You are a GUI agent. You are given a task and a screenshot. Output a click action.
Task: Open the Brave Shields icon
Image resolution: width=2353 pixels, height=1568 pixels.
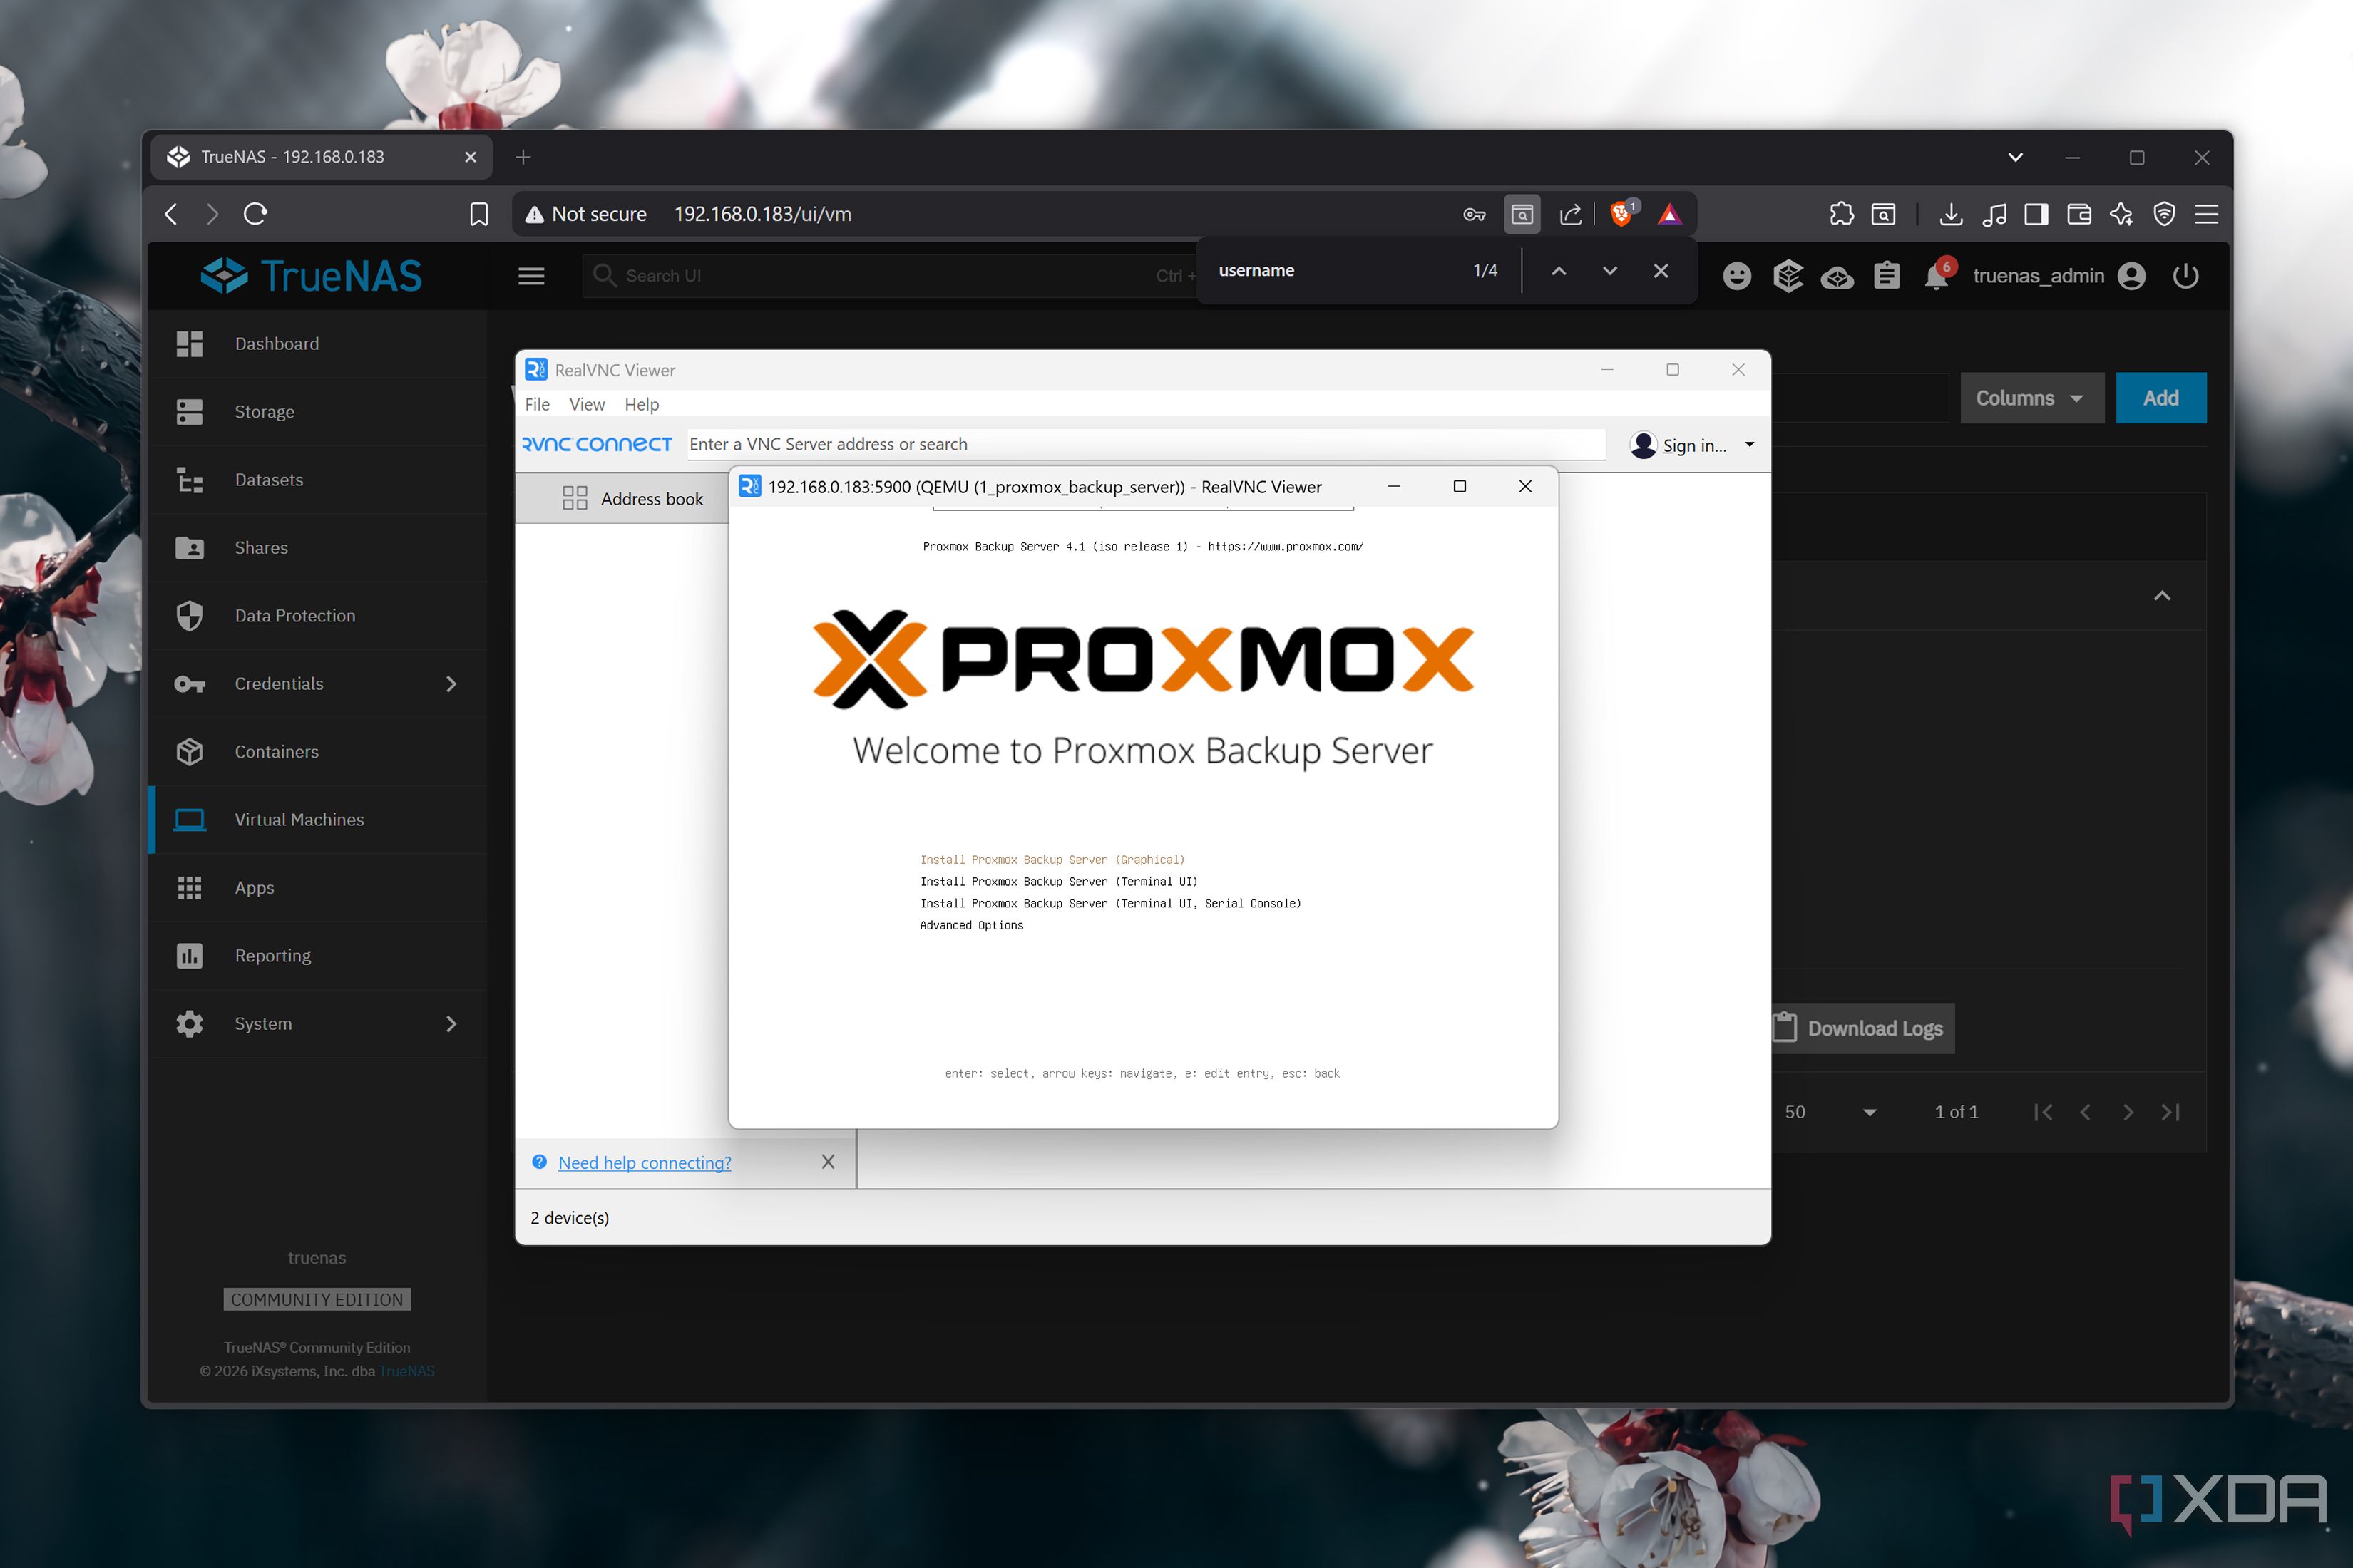pyautogui.click(x=1621, y=213)
